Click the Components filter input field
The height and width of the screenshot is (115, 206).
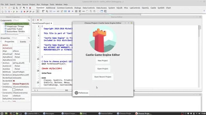tap(20, 20)
